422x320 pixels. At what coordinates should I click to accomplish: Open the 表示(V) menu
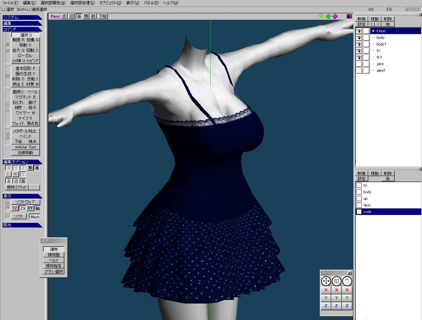click(x=132, y=3)
